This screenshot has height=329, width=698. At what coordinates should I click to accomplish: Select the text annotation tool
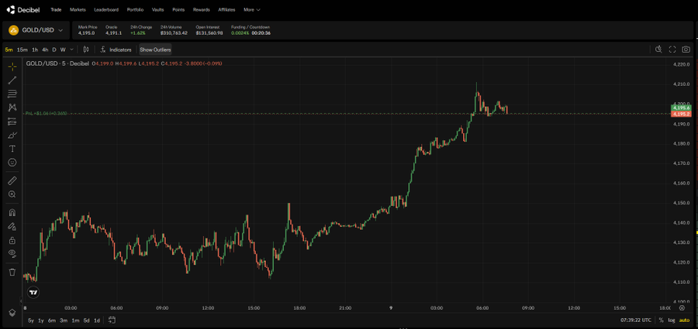(x=12, y=149)
